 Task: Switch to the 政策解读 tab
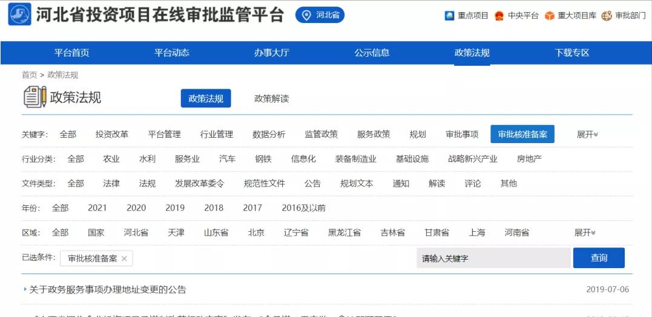[272, 99]
